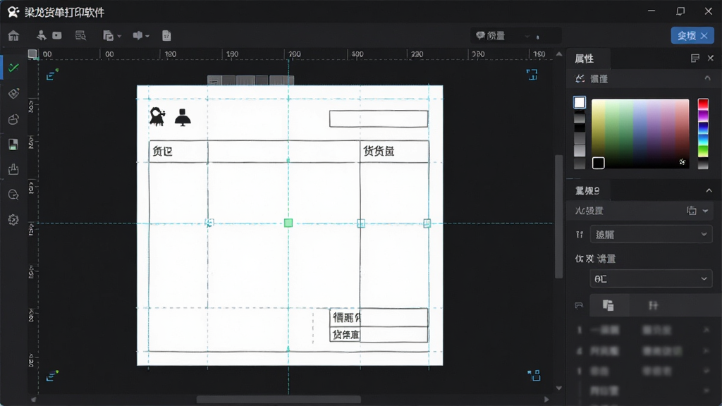Click the vertical scrollbar thumb of the canvas
Screen dimensions: 722x406
tap(559, 217)
